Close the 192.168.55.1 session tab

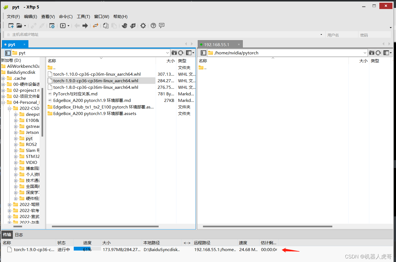coord(239,45)
